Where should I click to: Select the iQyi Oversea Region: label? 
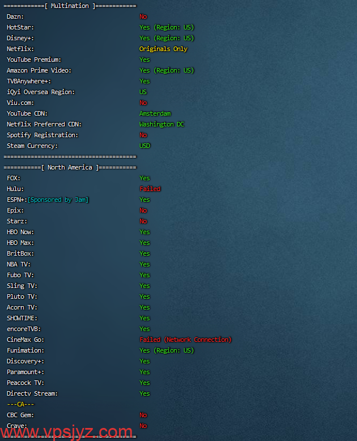click(41, 92)
